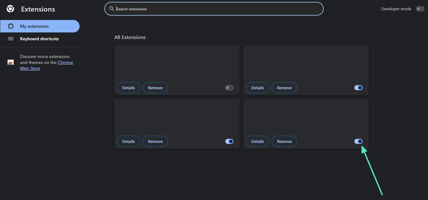Click Remove on the third extension card
Image resolution: width=428 pixels, height=200 pixels.
coord(155,142)
